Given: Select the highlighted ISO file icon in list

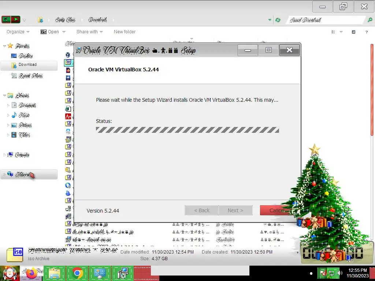Looking at the screenshot, I should [68, 62].
